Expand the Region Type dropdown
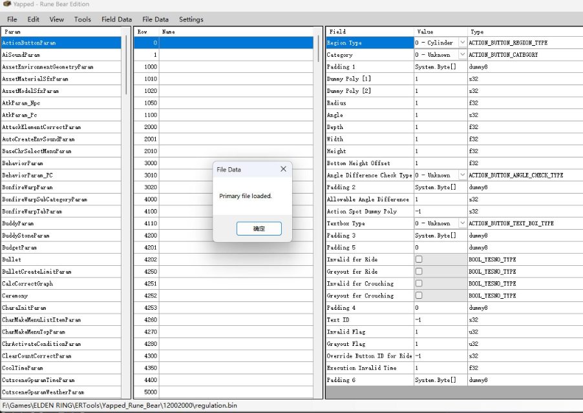This screenshot has height=413, width=583. [462, 43]
